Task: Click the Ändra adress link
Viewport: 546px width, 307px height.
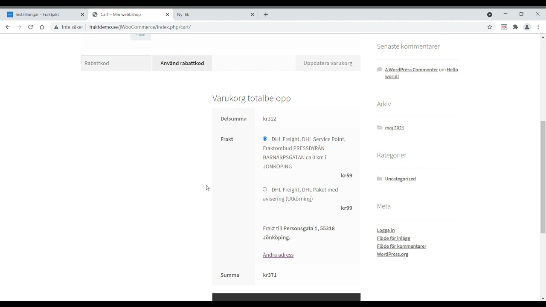Action: [x=278, y=255]
